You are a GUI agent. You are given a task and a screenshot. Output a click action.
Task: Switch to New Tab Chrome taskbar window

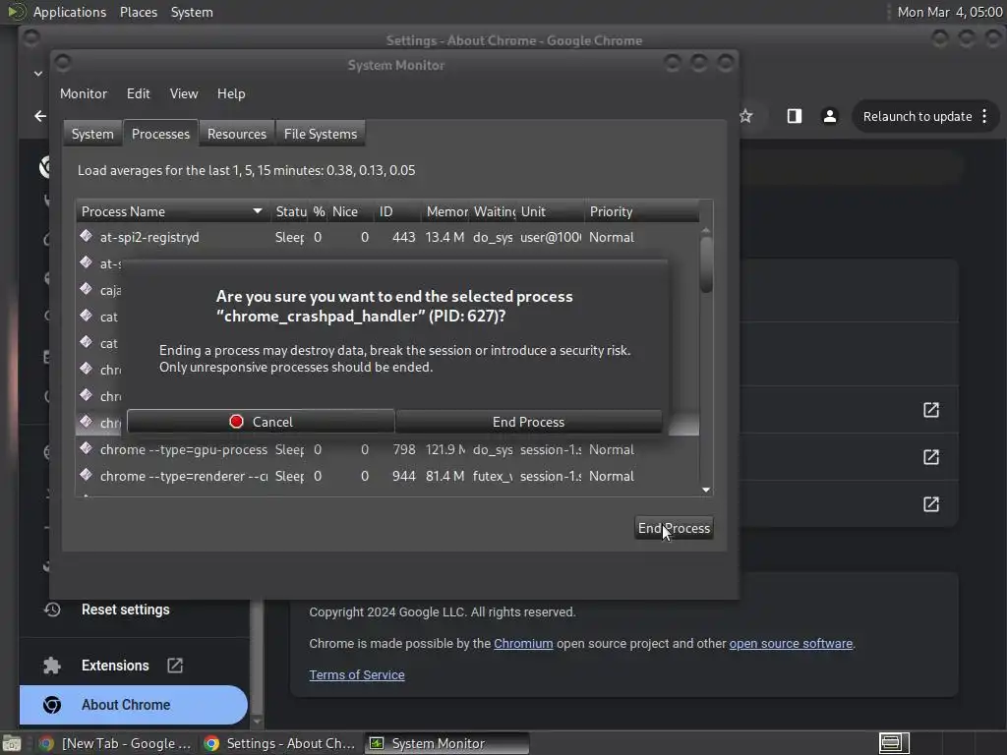116,743
